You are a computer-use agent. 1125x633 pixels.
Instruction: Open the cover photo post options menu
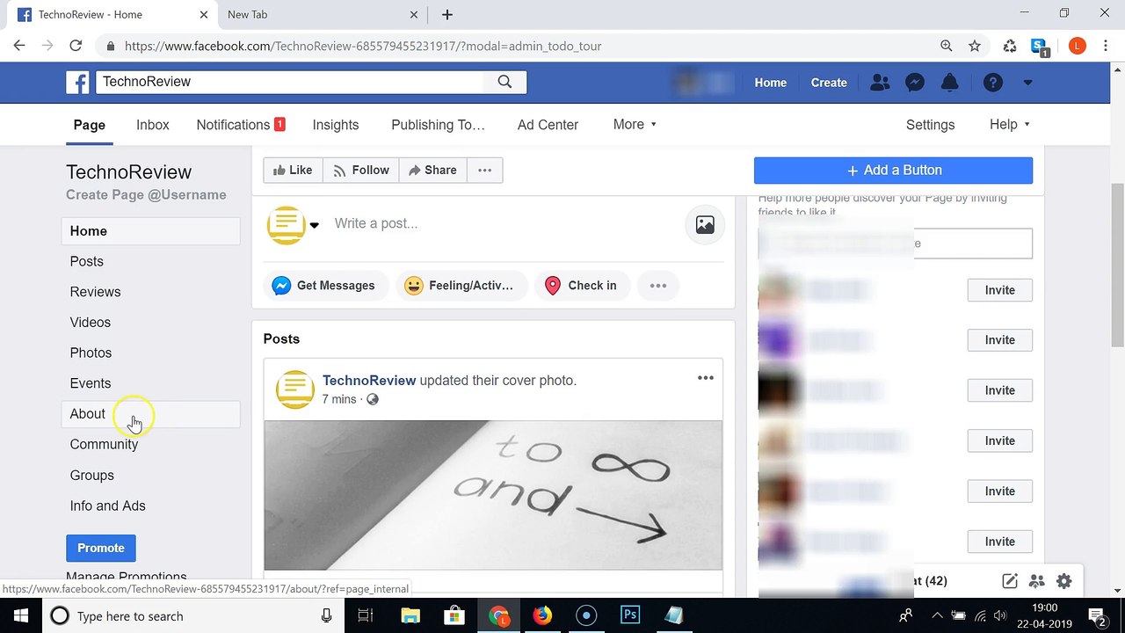(706, 378)
